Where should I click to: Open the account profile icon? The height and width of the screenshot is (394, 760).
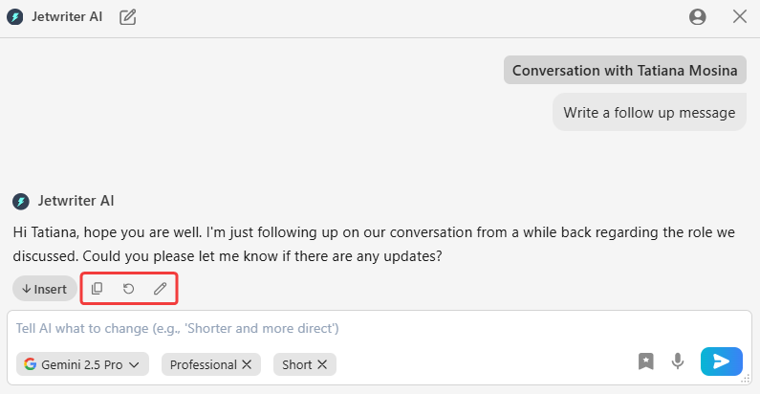click(698, 16)
